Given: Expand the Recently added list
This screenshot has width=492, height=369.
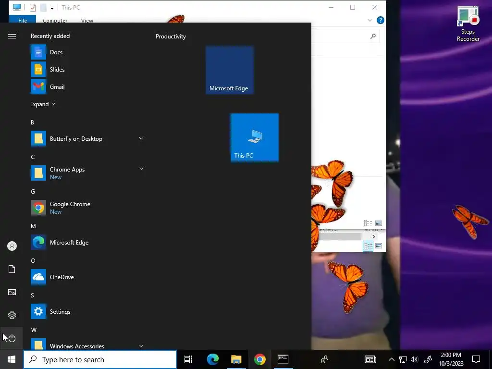Looking at the screenshot, I should (x=43, y=104).
